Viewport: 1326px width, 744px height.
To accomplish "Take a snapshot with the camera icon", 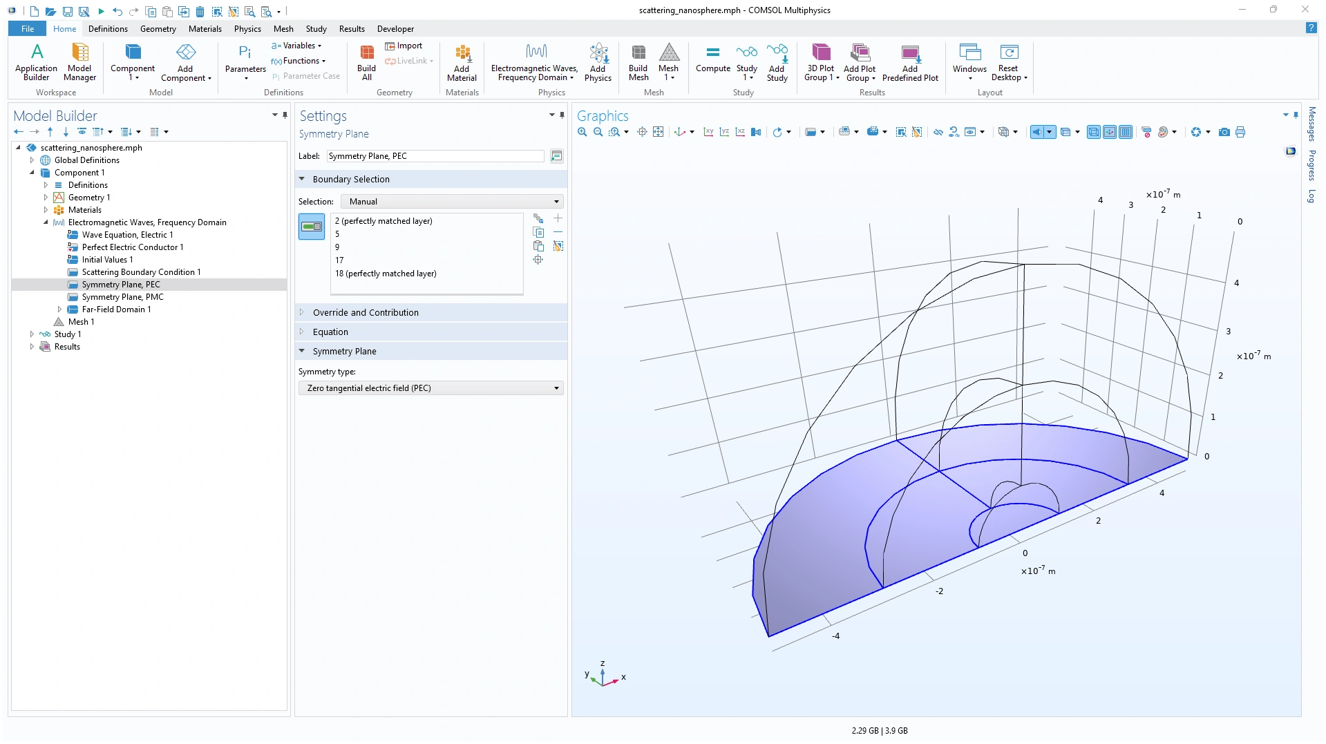I will coord(1224,132).
